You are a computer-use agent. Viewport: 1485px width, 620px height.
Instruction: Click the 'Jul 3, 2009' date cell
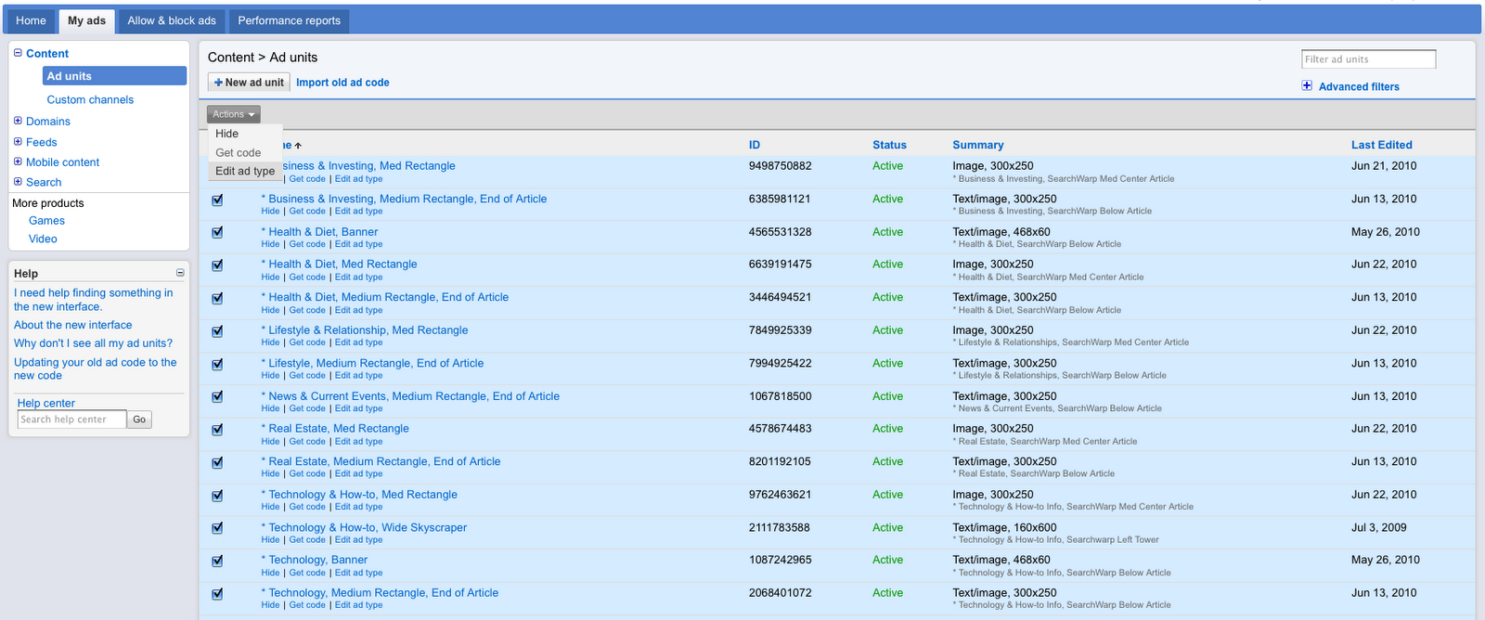1378,527
